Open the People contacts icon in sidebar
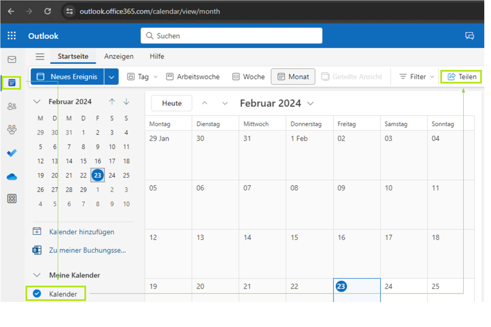Viewport: 491px width, 327px height. pyautogui.click(x=12, y=106)
